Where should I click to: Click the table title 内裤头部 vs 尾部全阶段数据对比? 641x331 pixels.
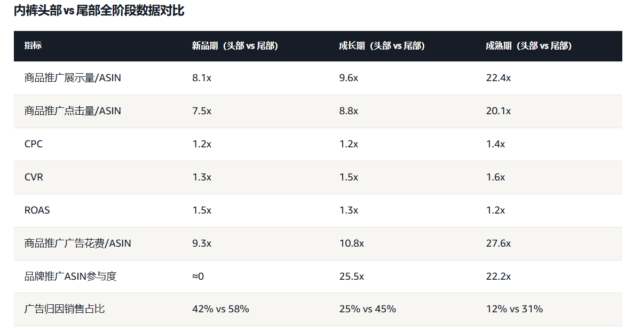click(99, 11)
